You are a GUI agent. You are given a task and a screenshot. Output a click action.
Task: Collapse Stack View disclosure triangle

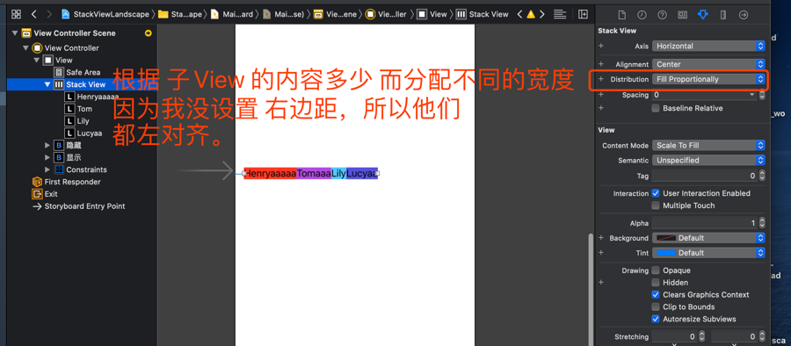tap(47, 84)
